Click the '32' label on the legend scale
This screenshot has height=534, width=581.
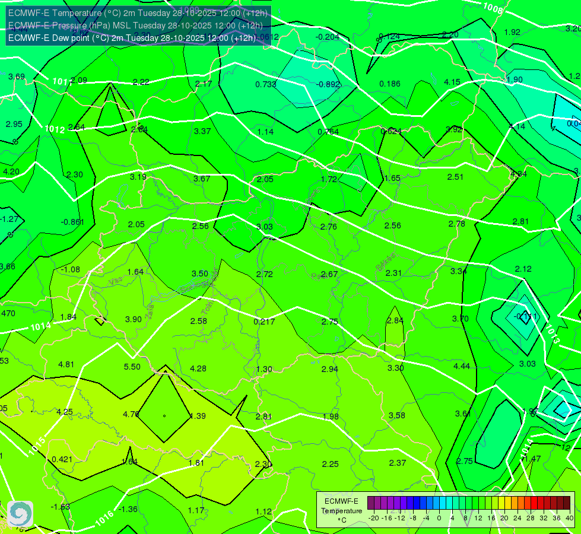click(x=543, y=518)
